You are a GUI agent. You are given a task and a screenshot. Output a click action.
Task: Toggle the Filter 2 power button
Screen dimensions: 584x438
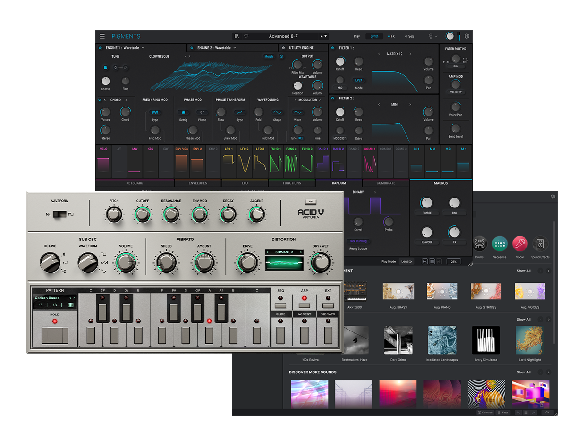tap(333, 98)
